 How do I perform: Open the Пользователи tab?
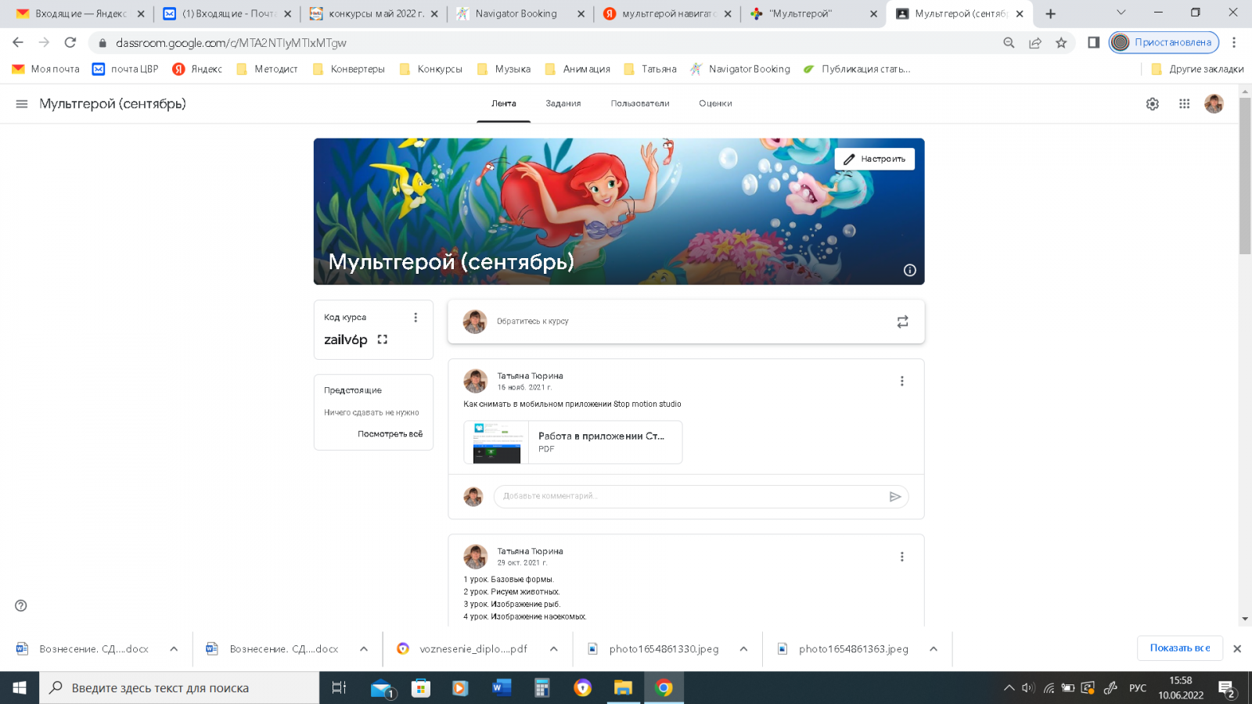click(x=639, y=103)
